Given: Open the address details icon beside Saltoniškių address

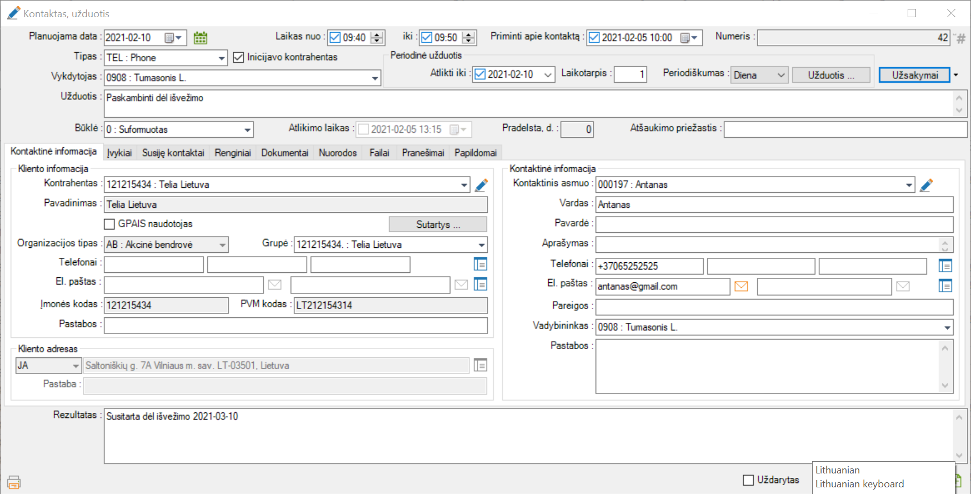Looking at the screenshot, I should tap(480, 365).
